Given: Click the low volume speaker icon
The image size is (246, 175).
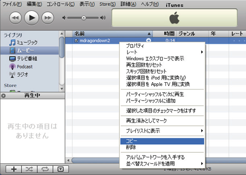Looking at the screenshot, I should [x=64, y=18].
